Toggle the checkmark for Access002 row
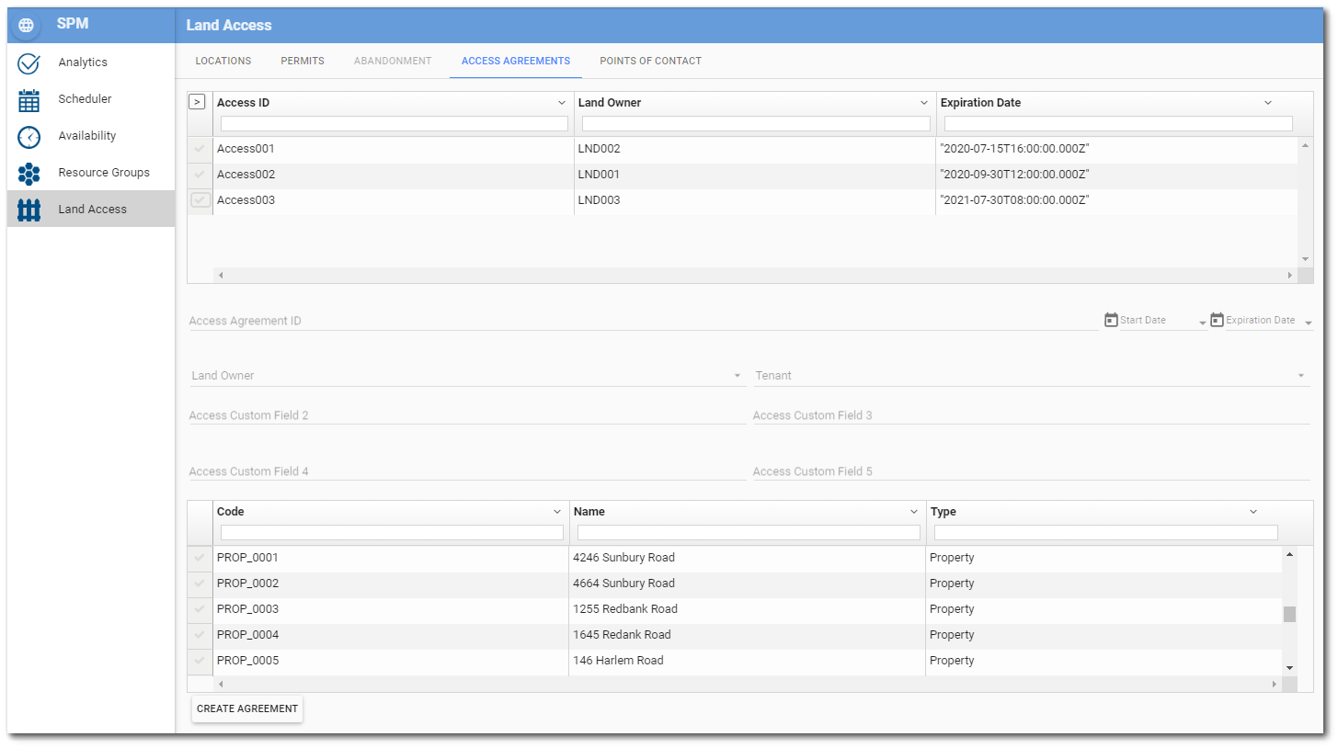The width and height of the screenshot is (1338, 748). tap(200, 175)
